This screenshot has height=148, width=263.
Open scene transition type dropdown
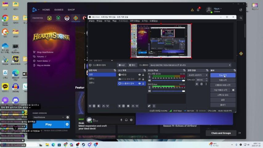coord(198,75)
